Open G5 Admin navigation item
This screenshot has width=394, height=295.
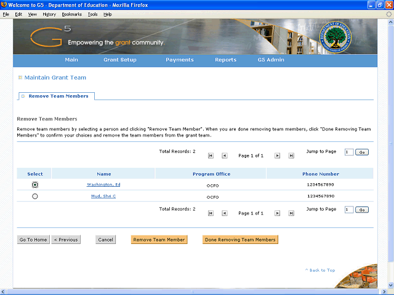tap(271, 60)
